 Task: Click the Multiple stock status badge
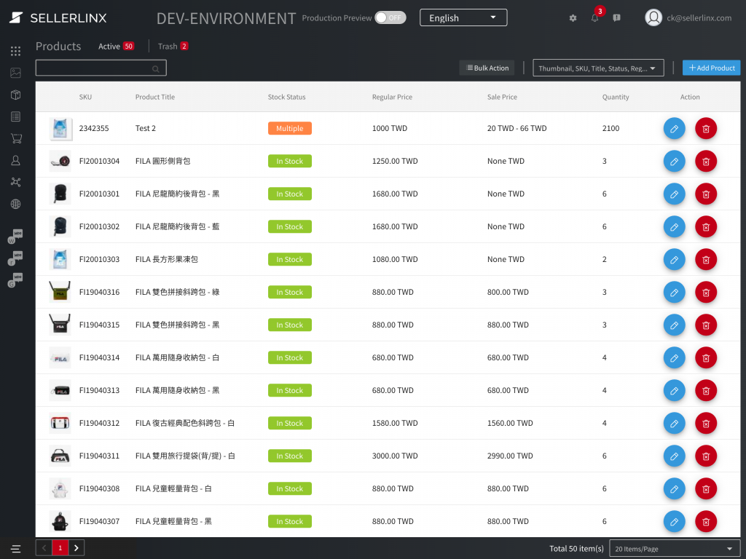coord(290,128)
